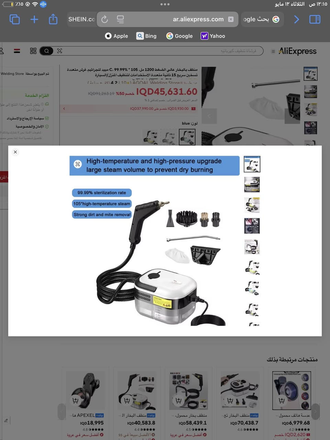Click the black search magnifier button
330x440 pixels.
(46, 51)
